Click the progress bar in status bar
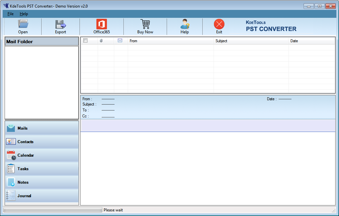Viewport: 339px width, 216px height. point(53,210)
